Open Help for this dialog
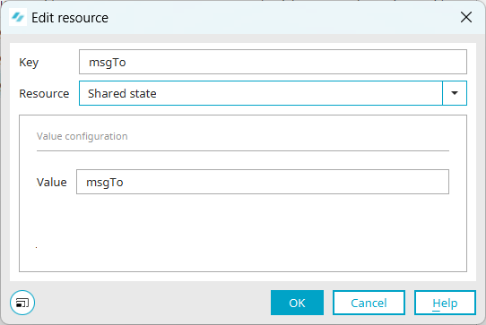486x325 pixels. (x=445, y=303)
